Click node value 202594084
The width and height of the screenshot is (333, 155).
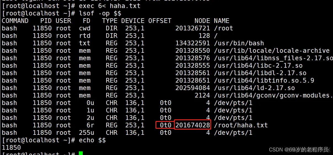193,88
